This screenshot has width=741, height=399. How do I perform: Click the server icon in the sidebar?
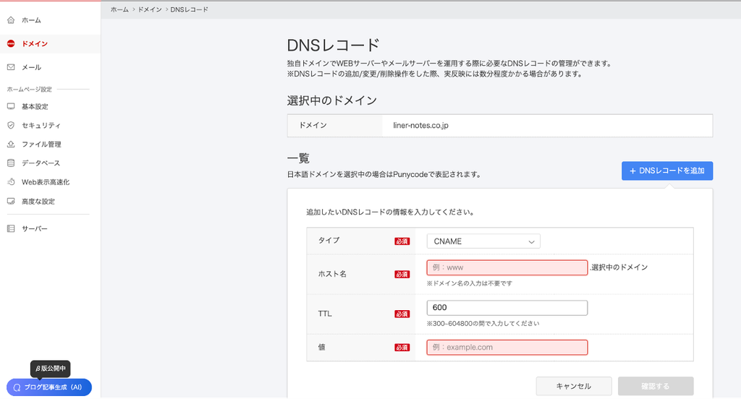[x=11, y=228]
